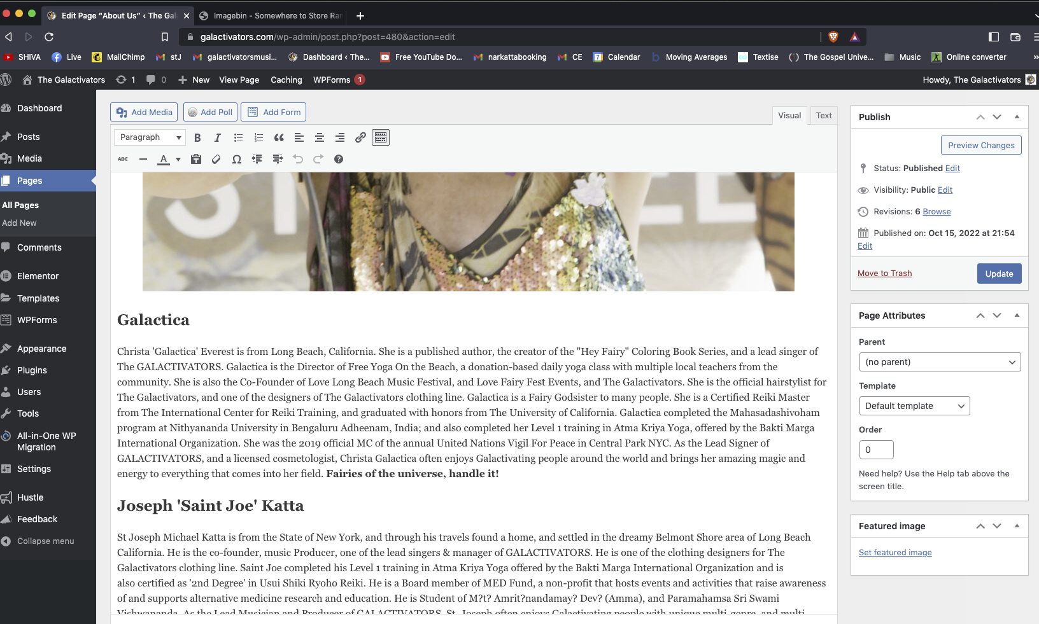Image resolution: width=1039 pixels, height=624 pixels.
Task: Open Media in the sidebar menu
Action: point(48,158)
